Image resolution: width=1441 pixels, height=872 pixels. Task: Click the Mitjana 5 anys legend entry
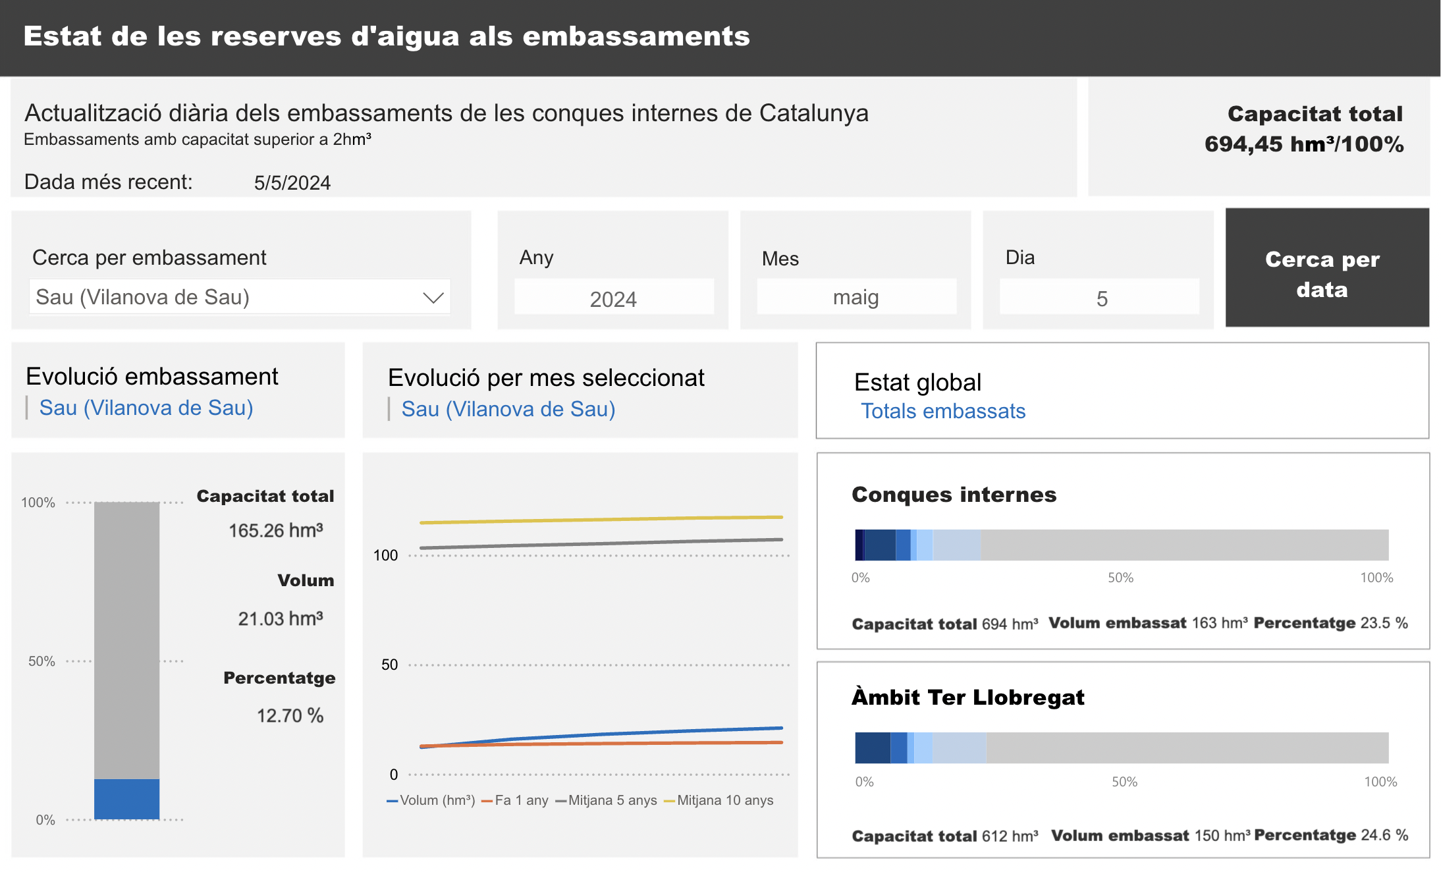pyautogui.click(x=607, y=800)
